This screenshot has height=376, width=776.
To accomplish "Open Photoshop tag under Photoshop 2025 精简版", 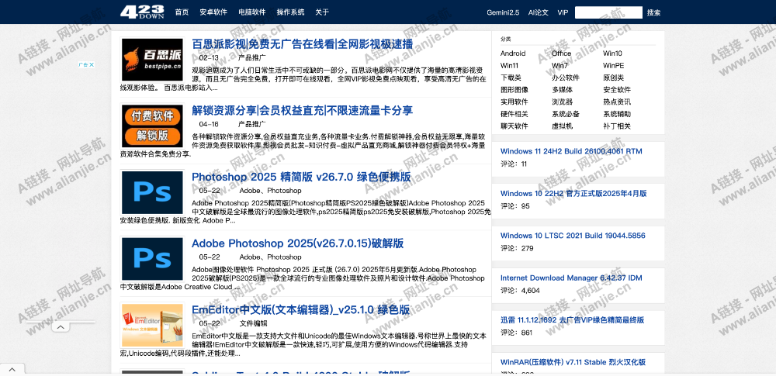I will [284, 191].
